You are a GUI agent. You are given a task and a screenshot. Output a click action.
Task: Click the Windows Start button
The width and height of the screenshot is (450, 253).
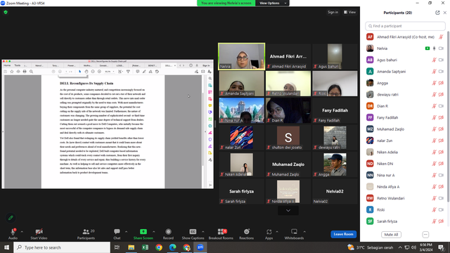6,247
